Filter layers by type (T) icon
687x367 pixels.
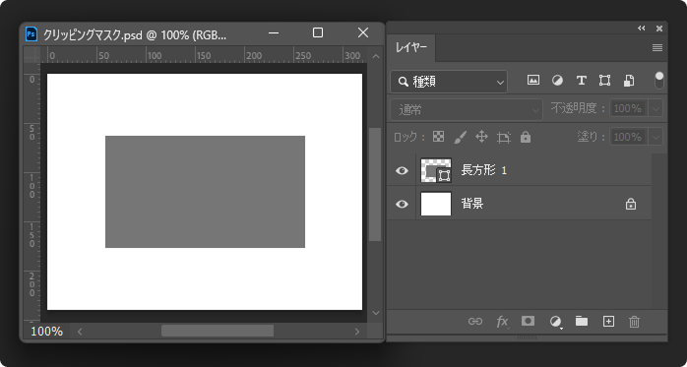[581, 80]
